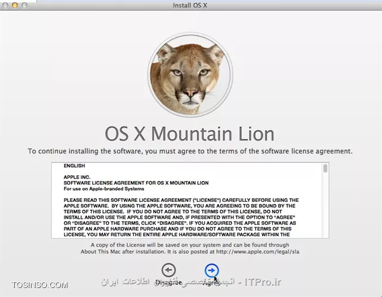382x297 pixels.
Task: Click the Agree arrow icon
Action: pyautogui.click(x=212, y=270)
